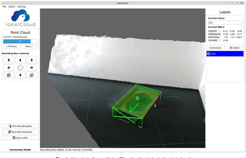The height and width of the screenshot is (158, 246).
Task: Activate Span Bounding Box mode
Action: point(20,132)
